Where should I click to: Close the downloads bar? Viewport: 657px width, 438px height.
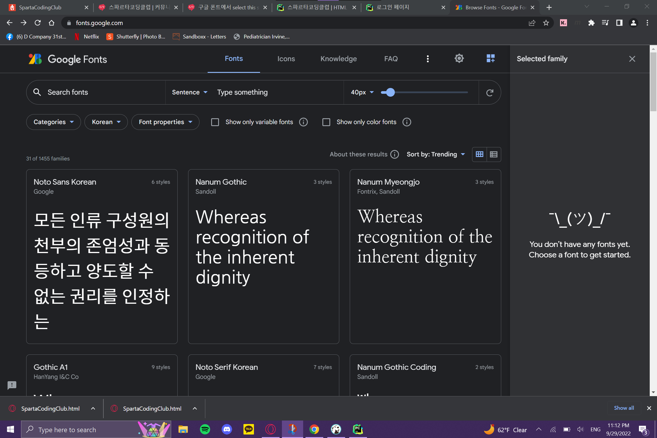[649, 408]
